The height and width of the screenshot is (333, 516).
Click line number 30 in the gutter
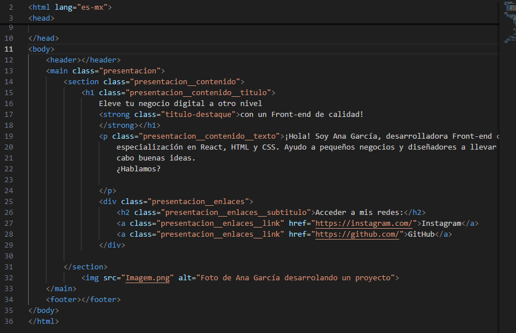9,256
